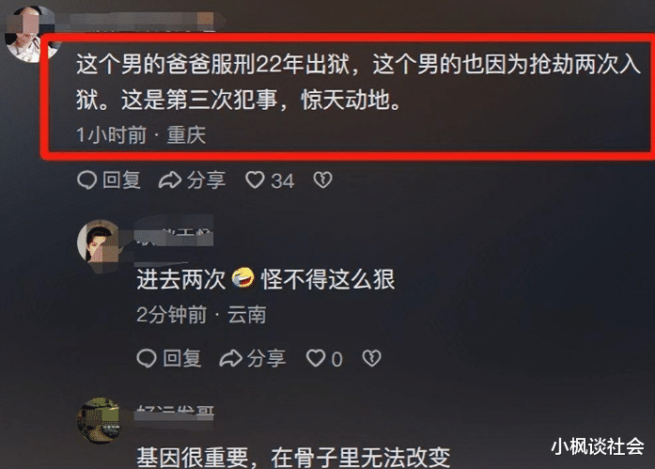
Task: Open the username above 基因很重要 comment
Action: pyautogui.click(x=175, y=412)
